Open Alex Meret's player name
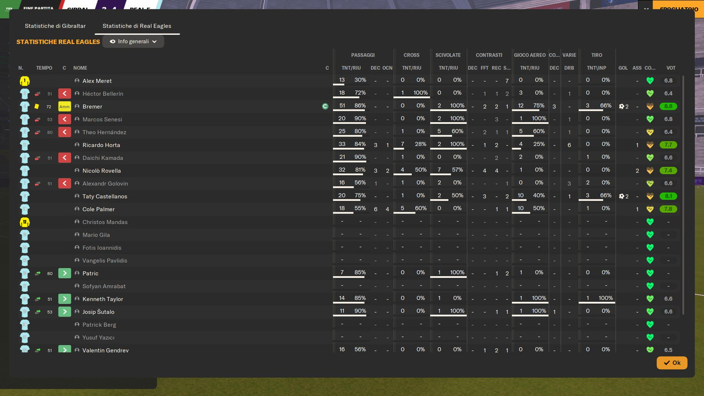The height and width of the screenshot is (396, 704). point(97,81)
